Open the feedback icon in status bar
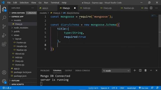The image size is (161, 90). pyautogui.click(x=152, y=88)
